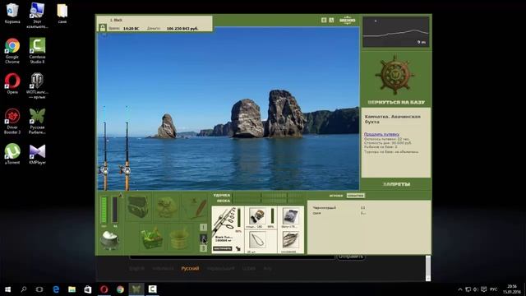Viewport: 526px width, 296px height.
Task: Click the Продлить путевку link
Action: 381,134
